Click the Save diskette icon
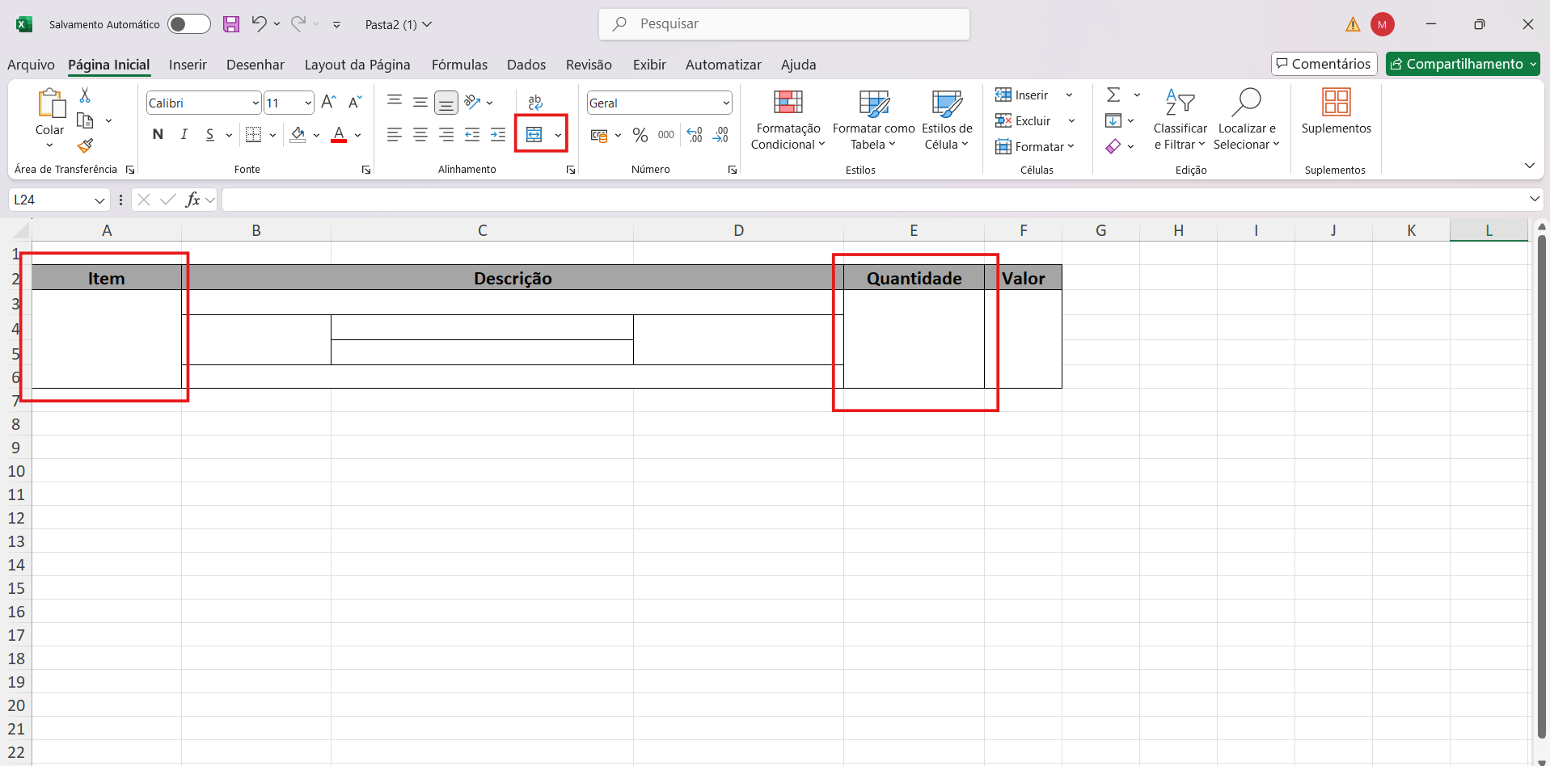This screenshot has width=1550, height=766. tap(231, 24)
